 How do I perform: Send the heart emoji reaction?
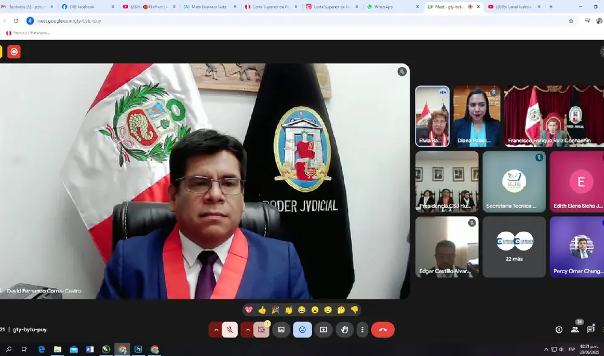tap(249, 310)
